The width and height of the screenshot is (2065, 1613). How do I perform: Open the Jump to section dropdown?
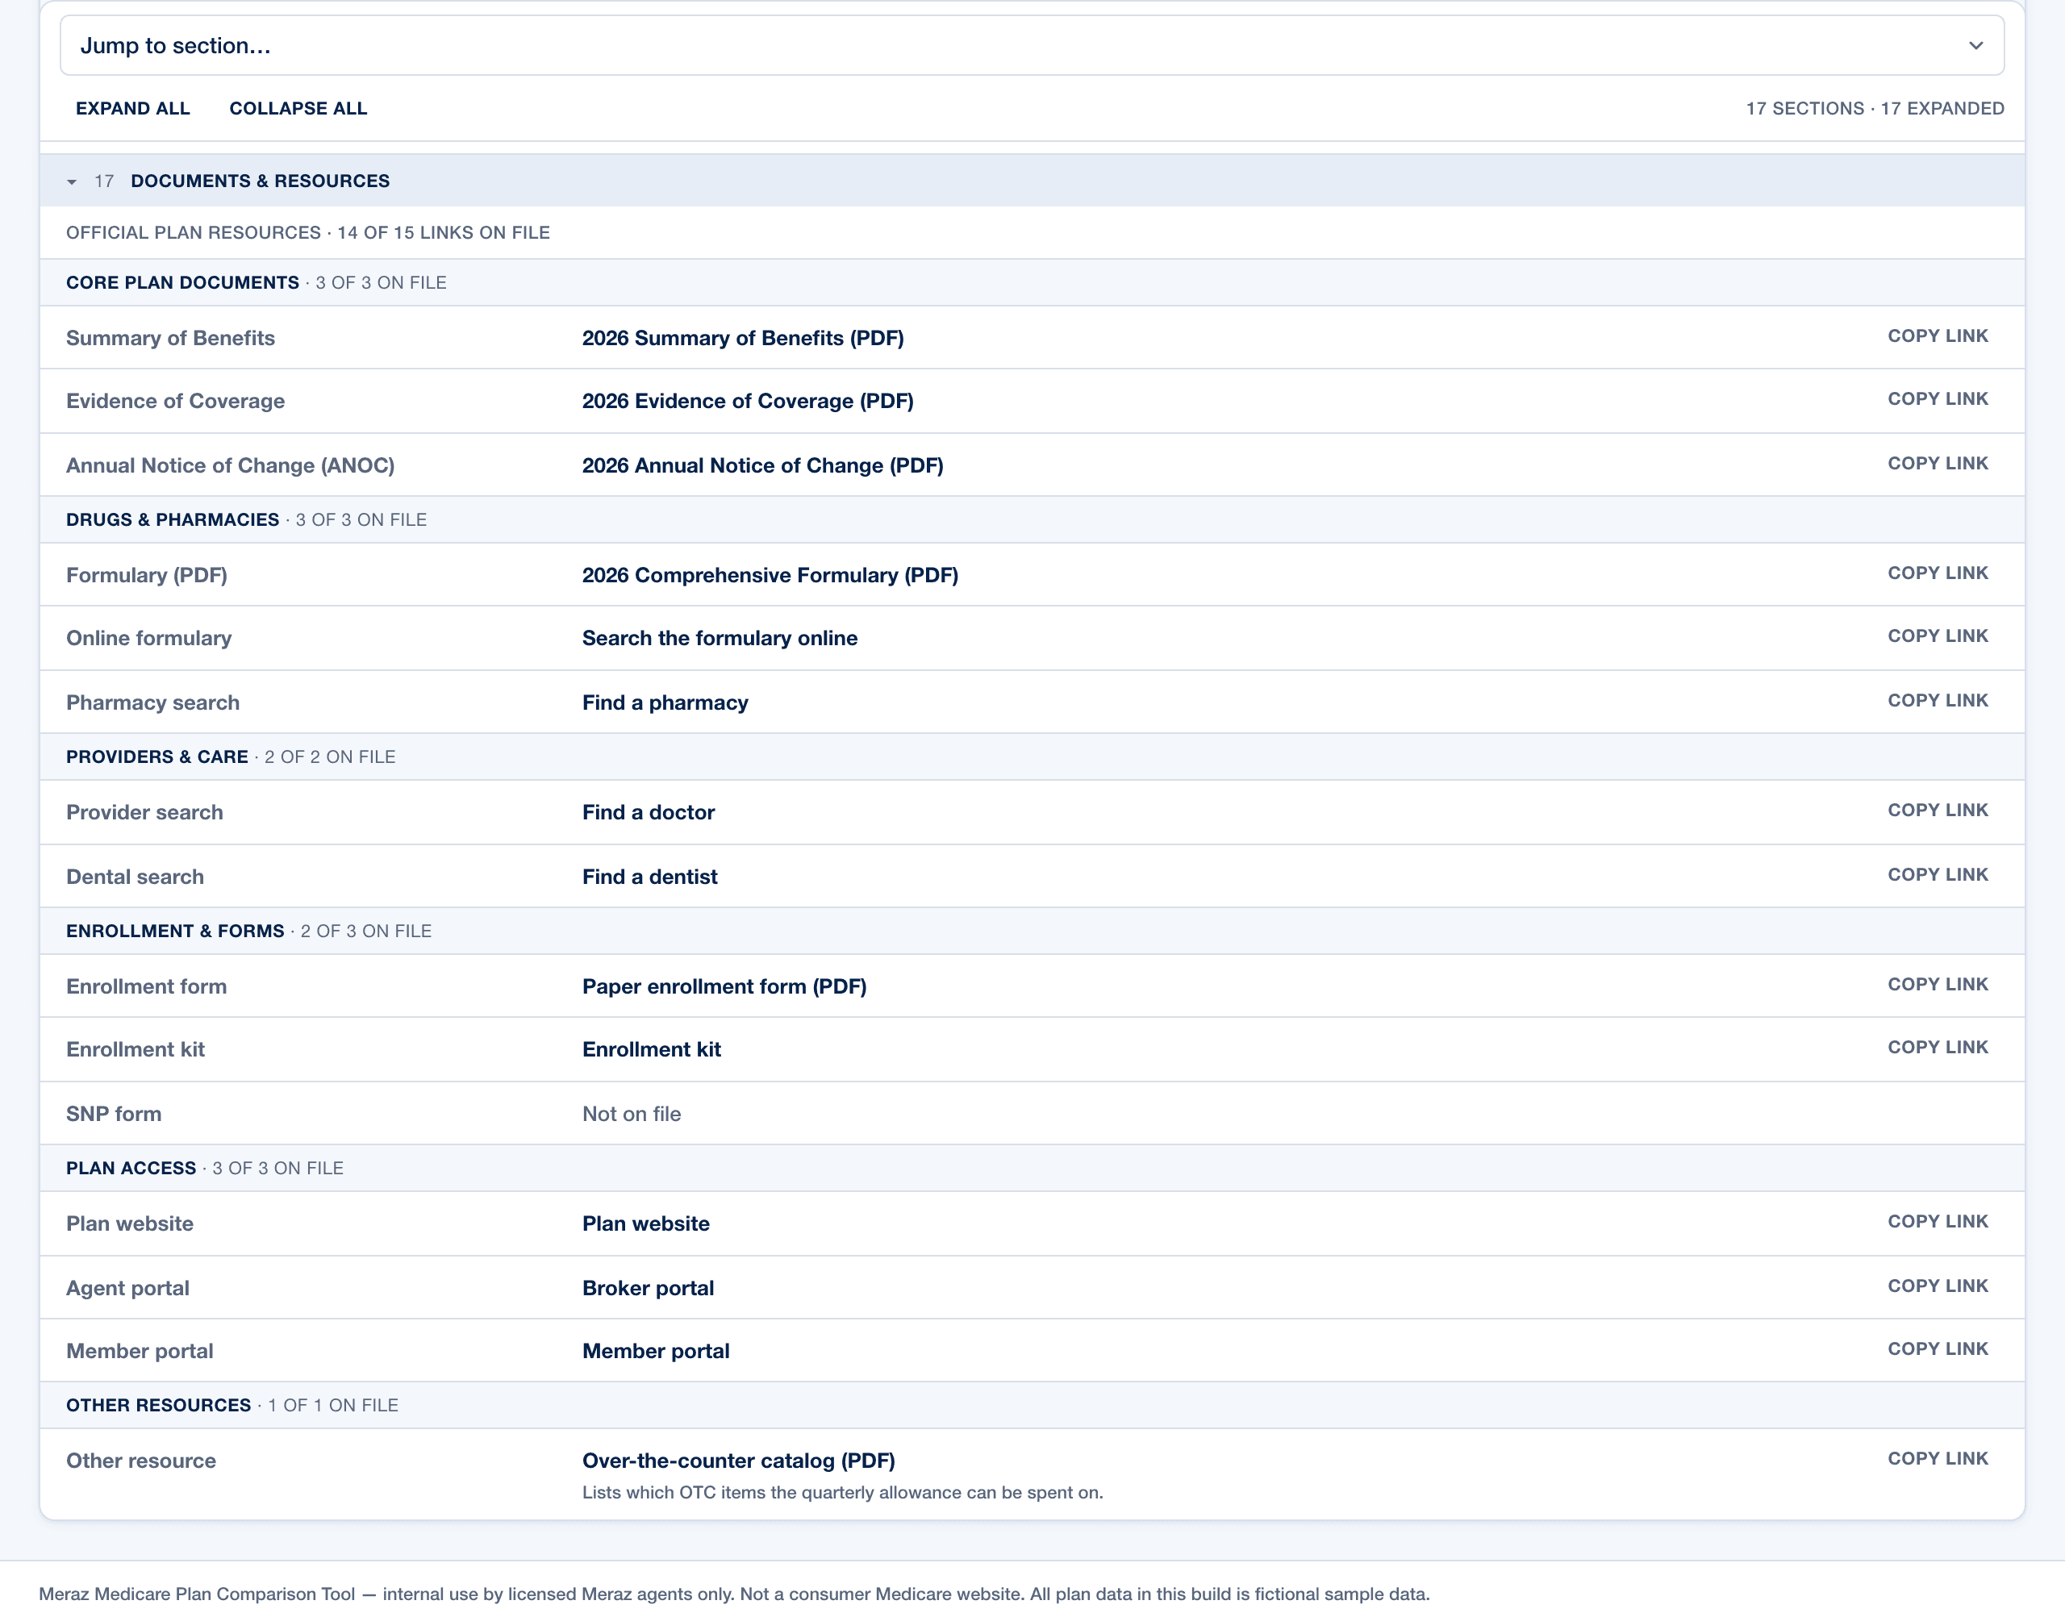(x=1032, y=45)
